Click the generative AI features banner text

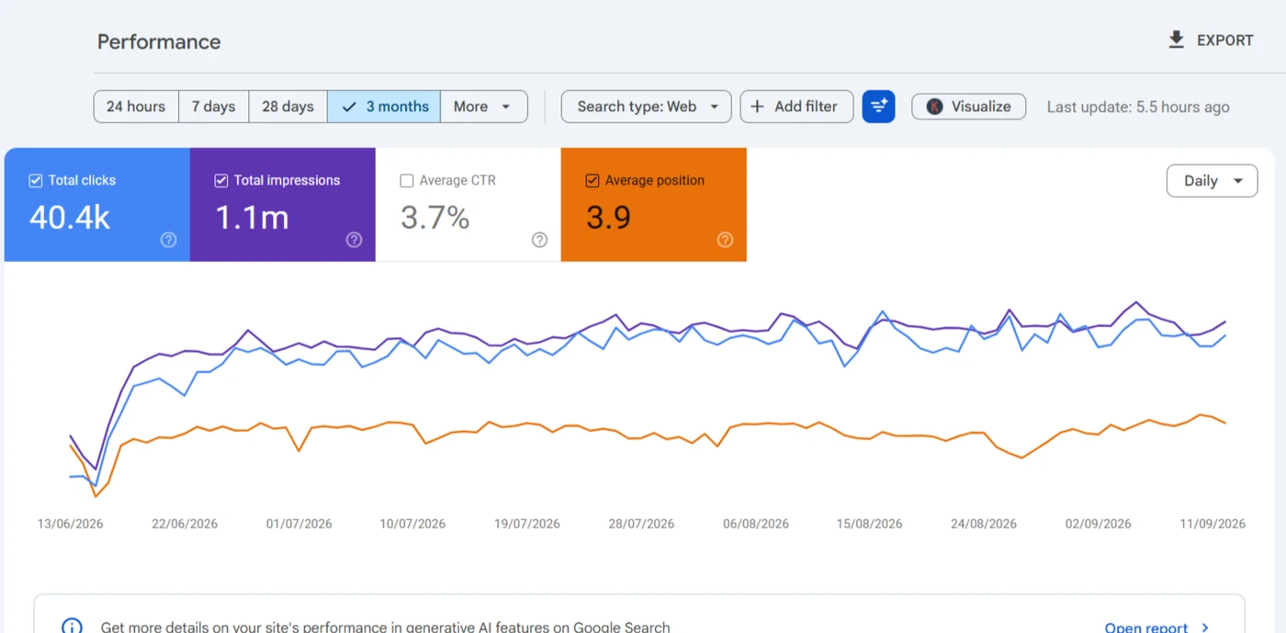386,627
